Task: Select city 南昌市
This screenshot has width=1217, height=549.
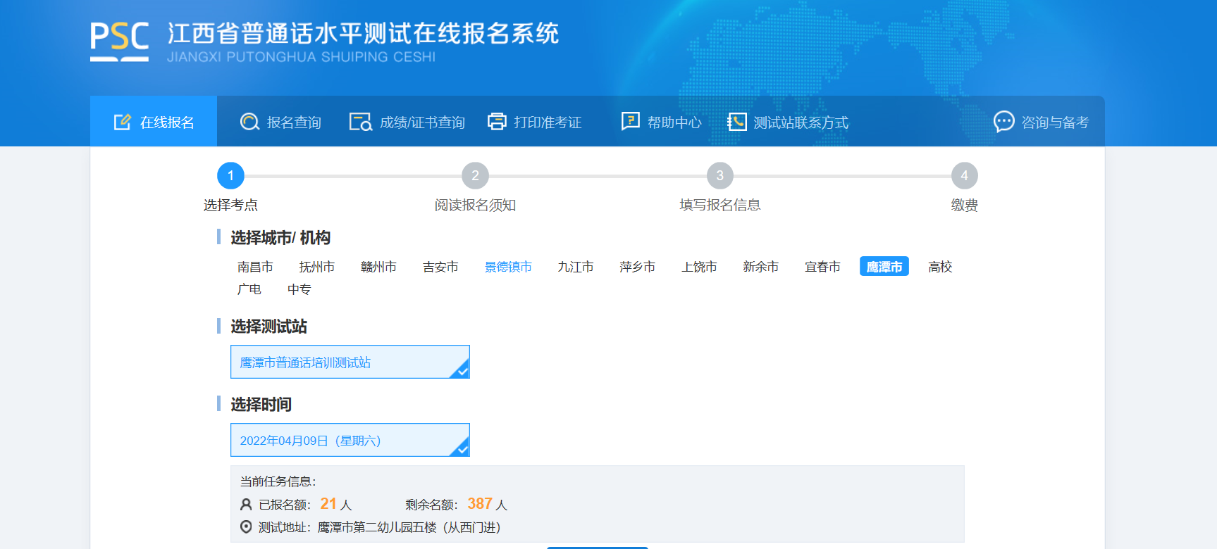Action: [x=255, y=267]
